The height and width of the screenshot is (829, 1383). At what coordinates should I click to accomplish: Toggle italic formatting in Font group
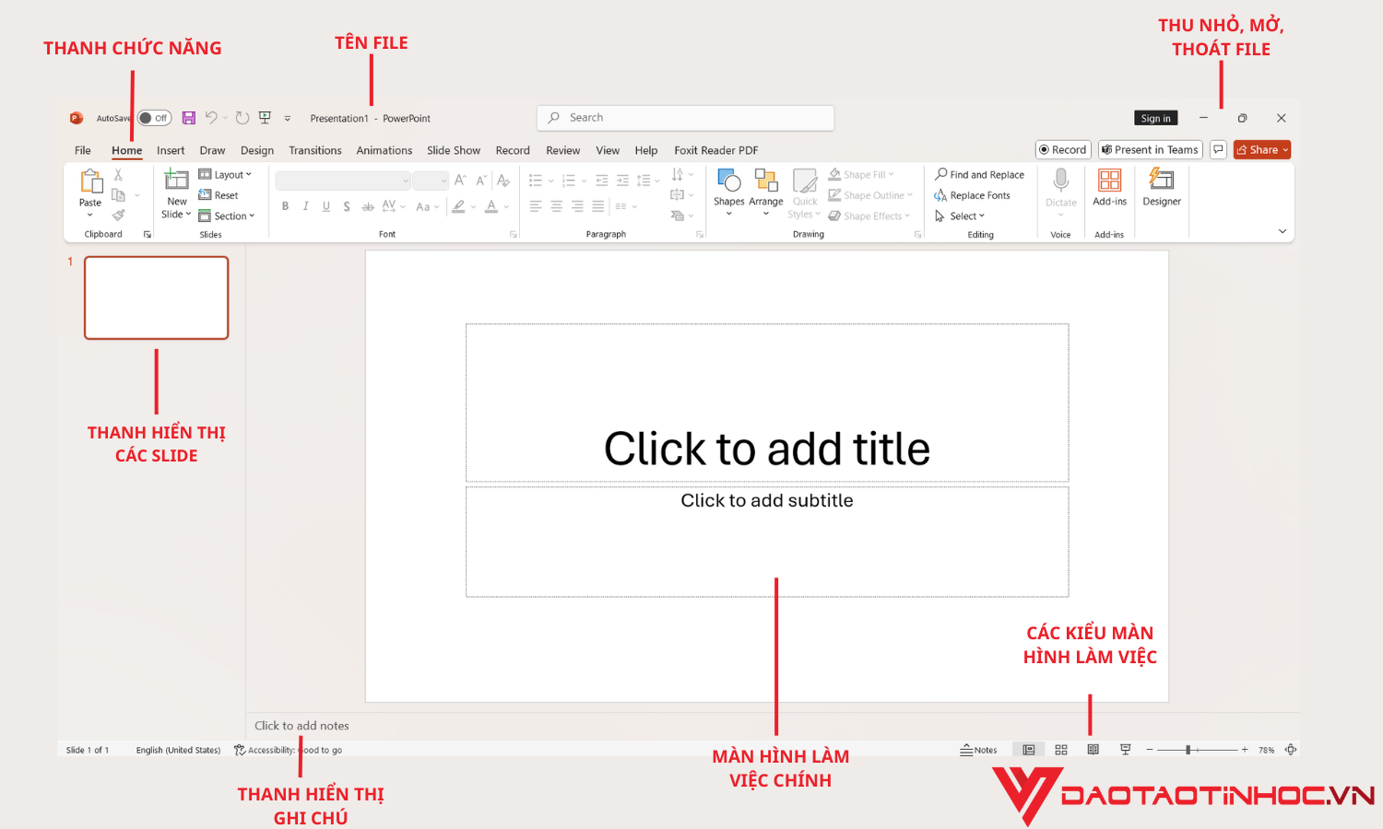[305, 206]
